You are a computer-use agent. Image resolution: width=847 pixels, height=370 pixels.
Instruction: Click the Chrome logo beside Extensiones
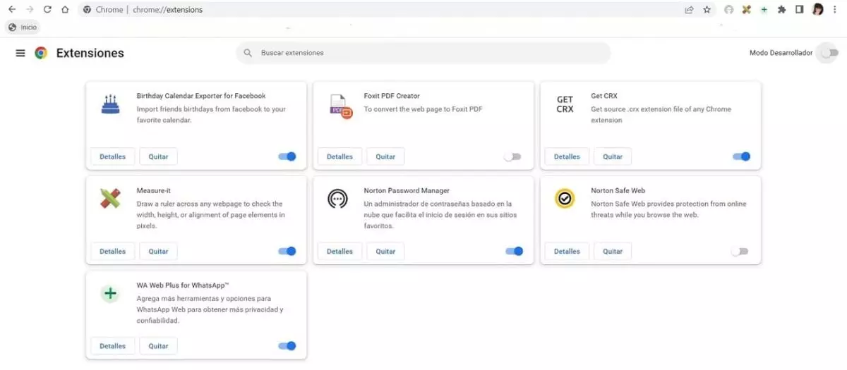41,53
